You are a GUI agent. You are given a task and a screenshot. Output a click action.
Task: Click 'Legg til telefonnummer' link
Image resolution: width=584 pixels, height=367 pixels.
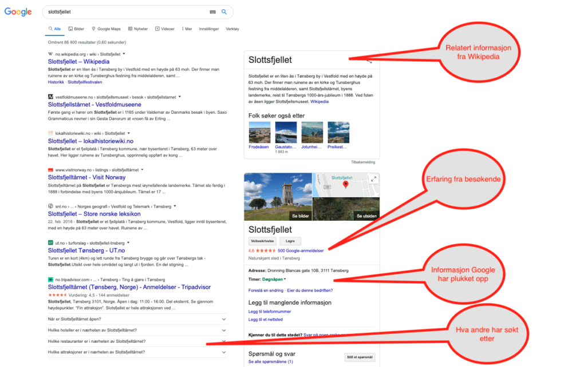coord(270,312)
